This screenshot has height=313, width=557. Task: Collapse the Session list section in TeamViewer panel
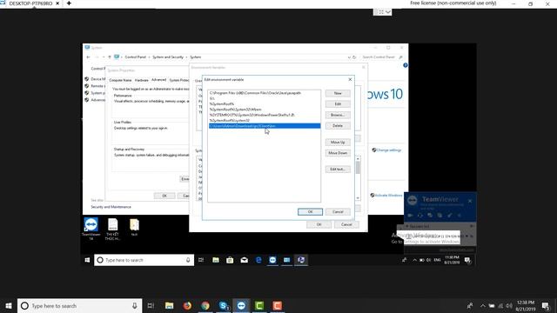tap(407, 226)
